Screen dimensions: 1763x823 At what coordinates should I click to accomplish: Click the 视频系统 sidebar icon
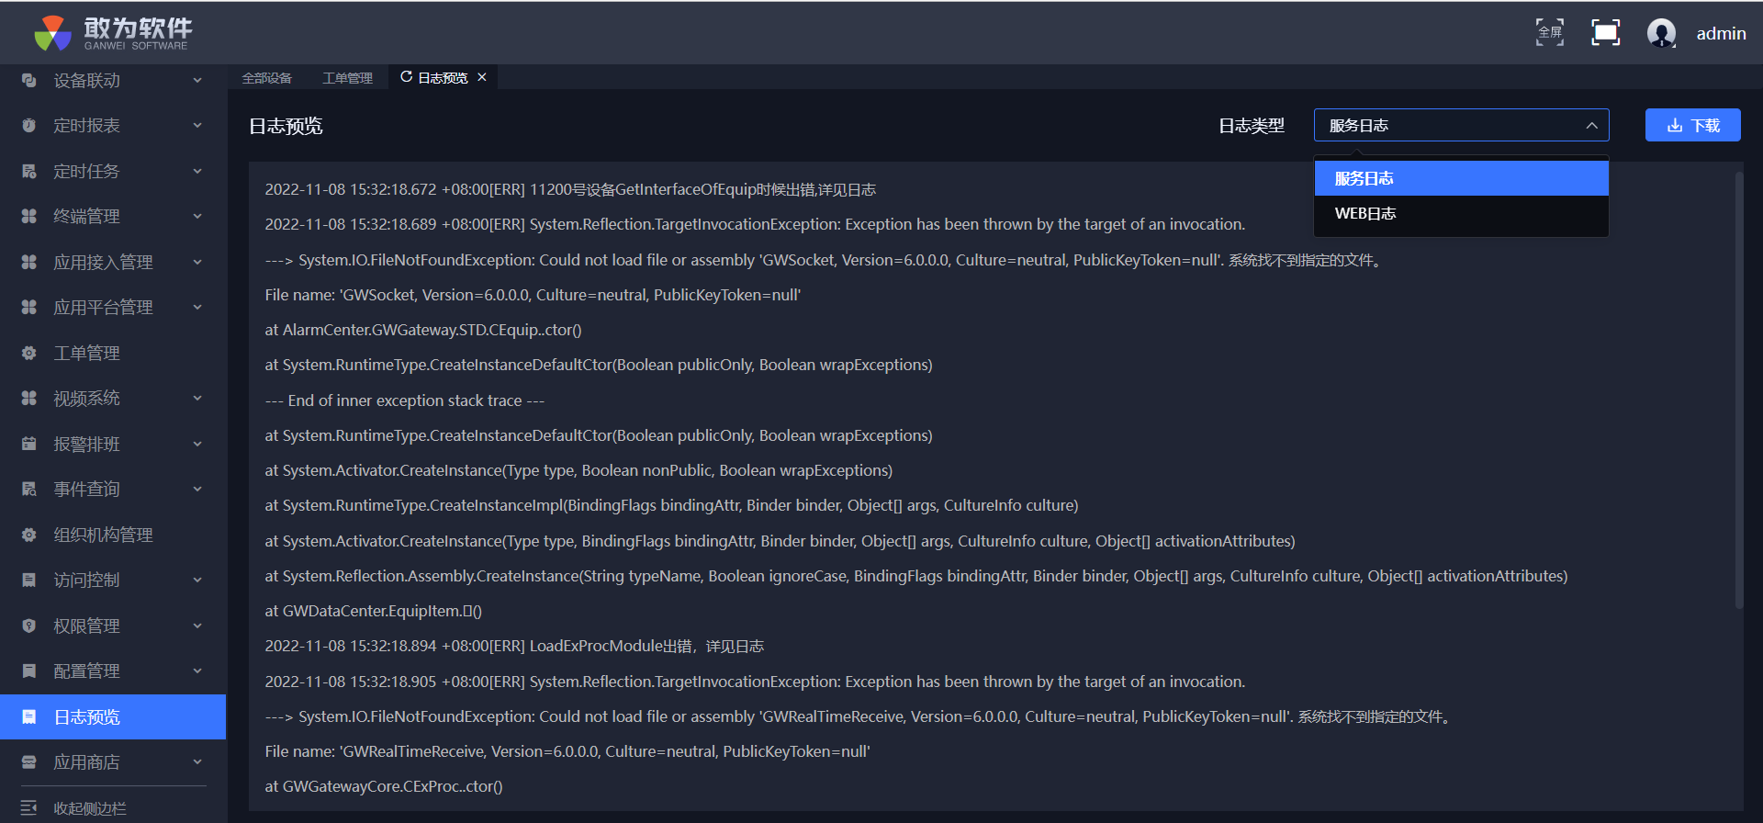coord(28,399)
